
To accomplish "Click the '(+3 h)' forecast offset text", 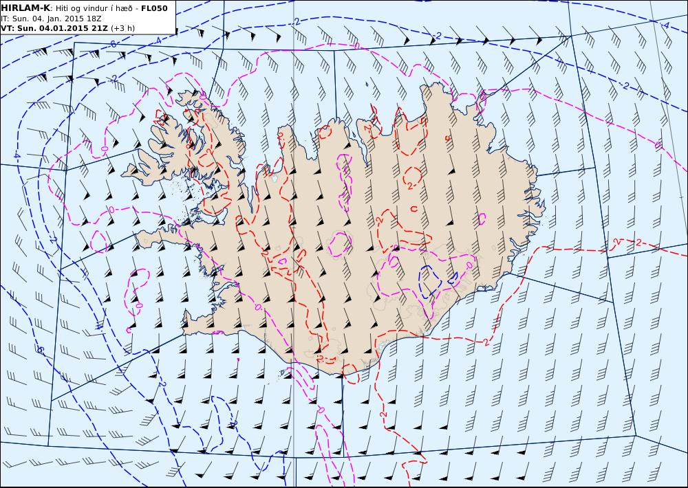I will click(123, 28).
